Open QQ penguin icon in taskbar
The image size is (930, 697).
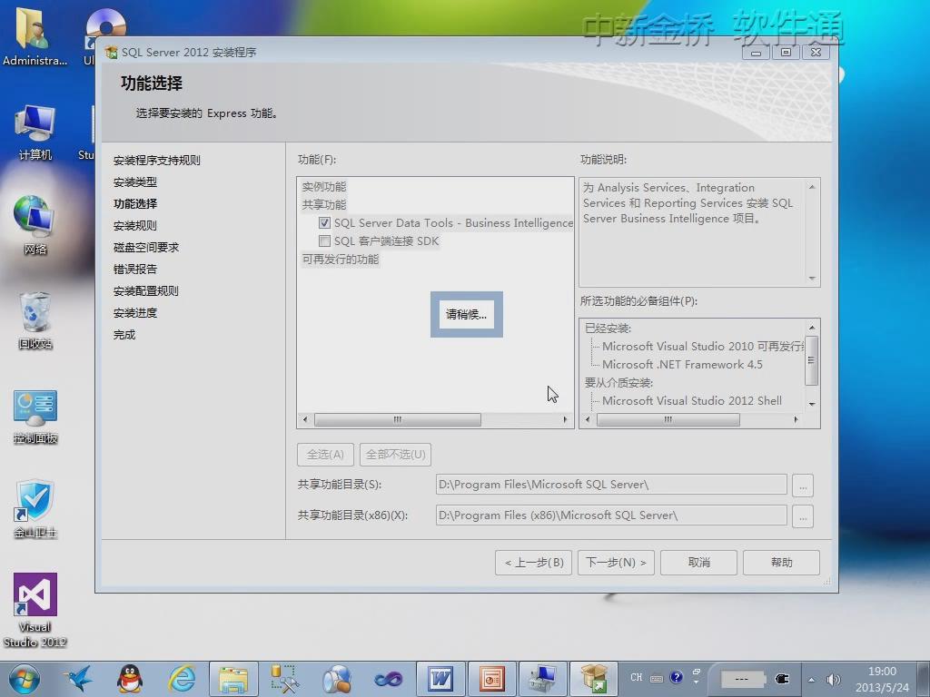[129, 679]
